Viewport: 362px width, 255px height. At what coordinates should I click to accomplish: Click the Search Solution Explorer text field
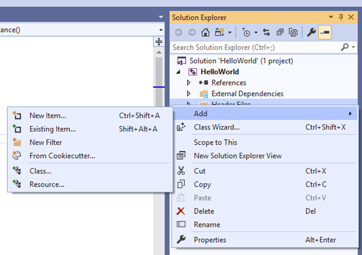[x=254, y=47]
